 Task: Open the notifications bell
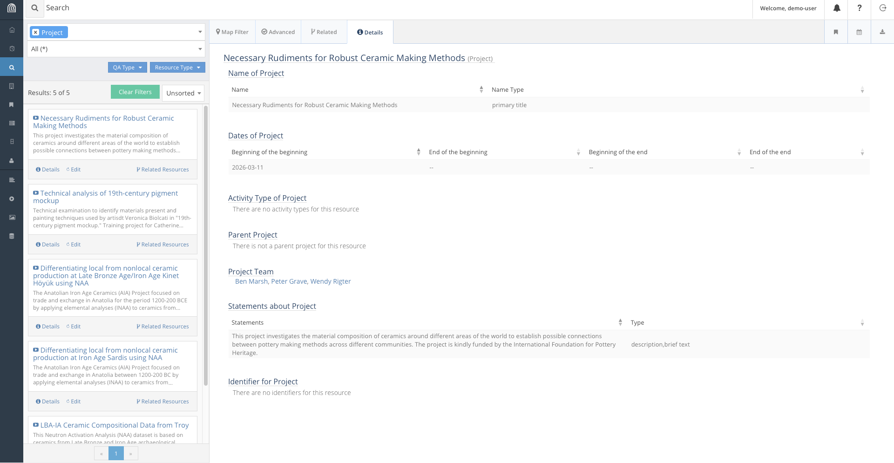[x=837, y=8]
